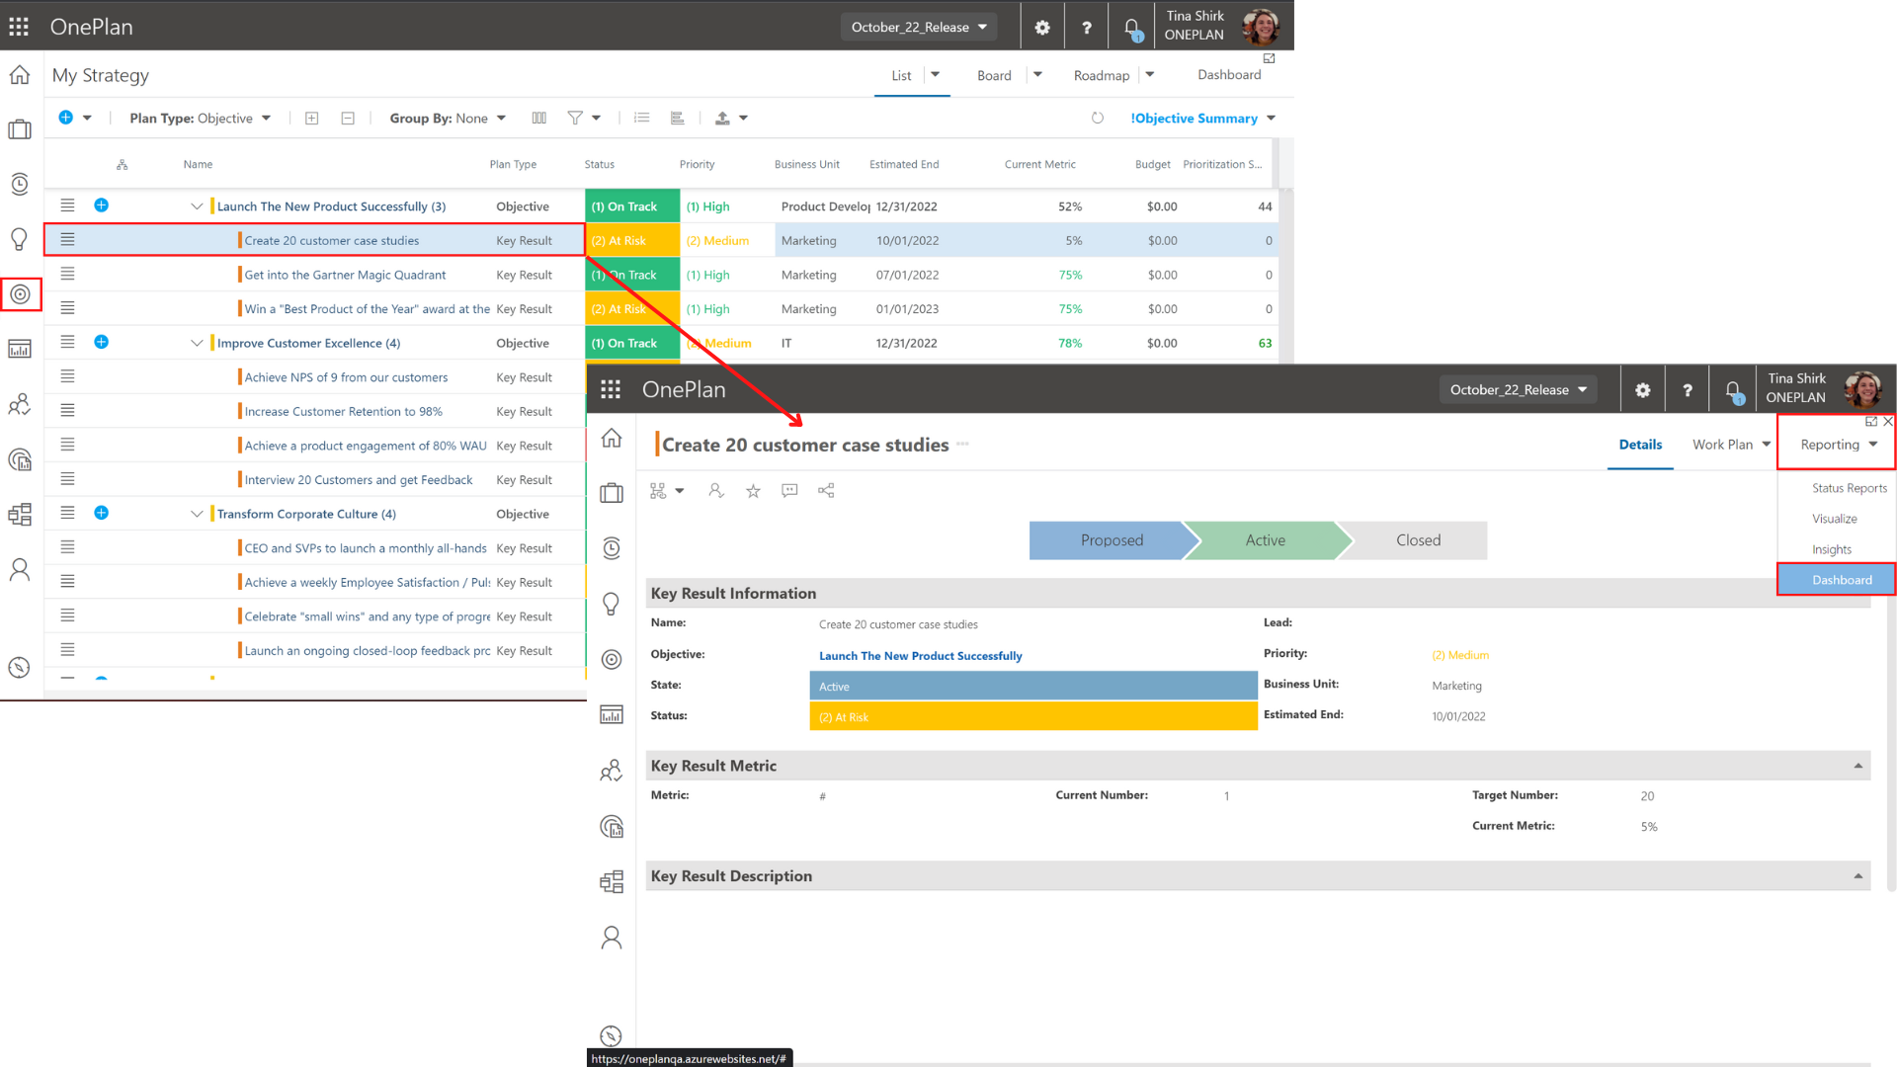Click Tina Shirk profile picture in top window
The image size is (1897, 1067).
point(1260,27)
